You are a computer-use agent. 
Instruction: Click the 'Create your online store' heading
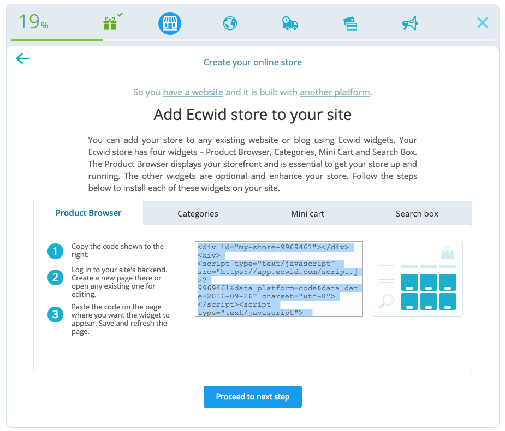pos(252,62)
